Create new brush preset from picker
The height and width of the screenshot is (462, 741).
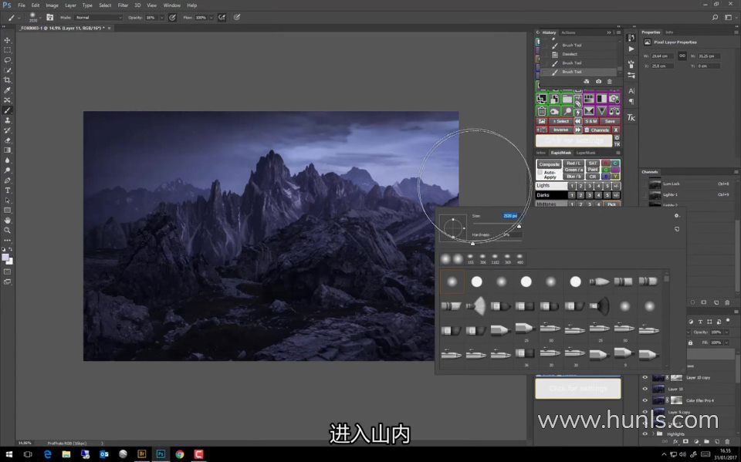(x=677, y=229)
